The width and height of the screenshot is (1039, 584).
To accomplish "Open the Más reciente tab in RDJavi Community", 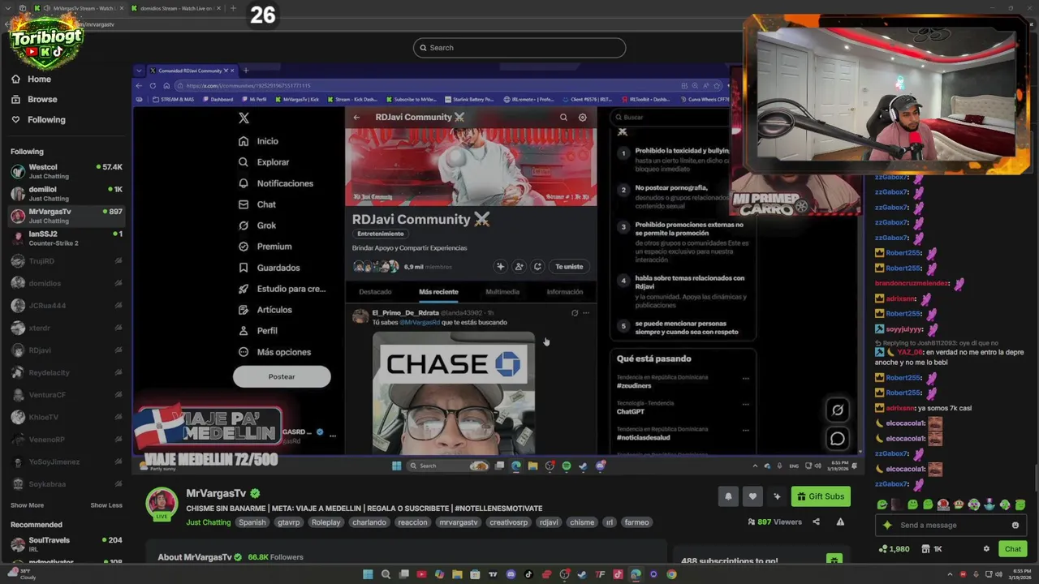I will tap(438, 292).
